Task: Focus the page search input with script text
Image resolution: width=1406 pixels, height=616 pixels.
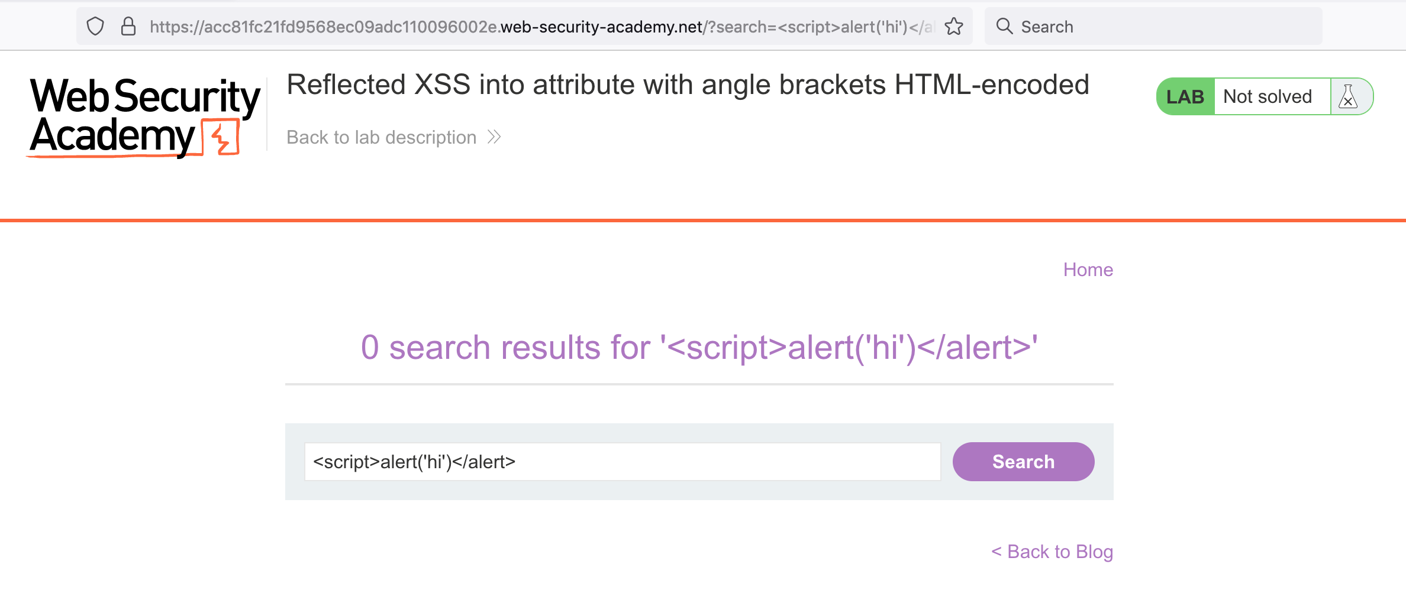Action: pyautogui.click(x=623, y=462)
